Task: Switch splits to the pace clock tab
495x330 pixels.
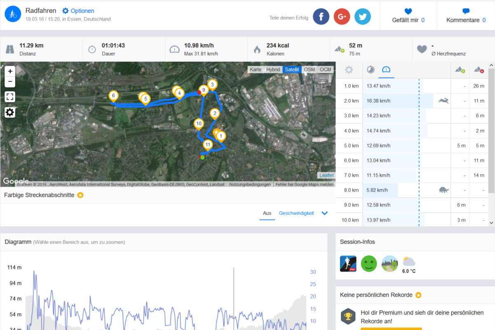Action: [x=371, y=70]
